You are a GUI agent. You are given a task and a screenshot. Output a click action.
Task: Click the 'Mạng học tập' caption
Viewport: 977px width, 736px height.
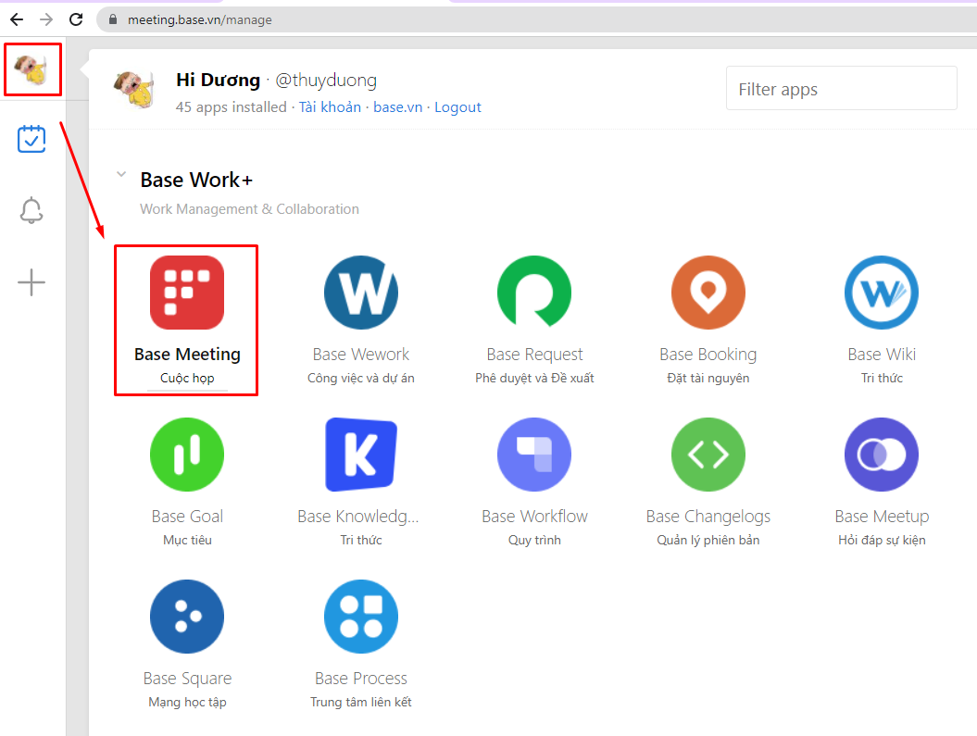pyautogui.click(x=187, y=702)
